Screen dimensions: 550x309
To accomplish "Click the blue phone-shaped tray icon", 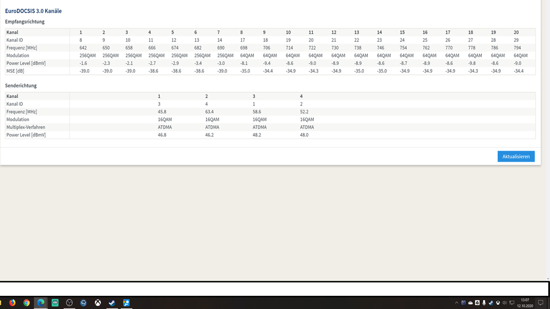I will coord(464,303).
